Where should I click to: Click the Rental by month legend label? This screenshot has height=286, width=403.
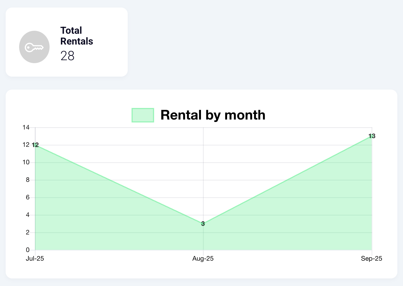[213, 115]
